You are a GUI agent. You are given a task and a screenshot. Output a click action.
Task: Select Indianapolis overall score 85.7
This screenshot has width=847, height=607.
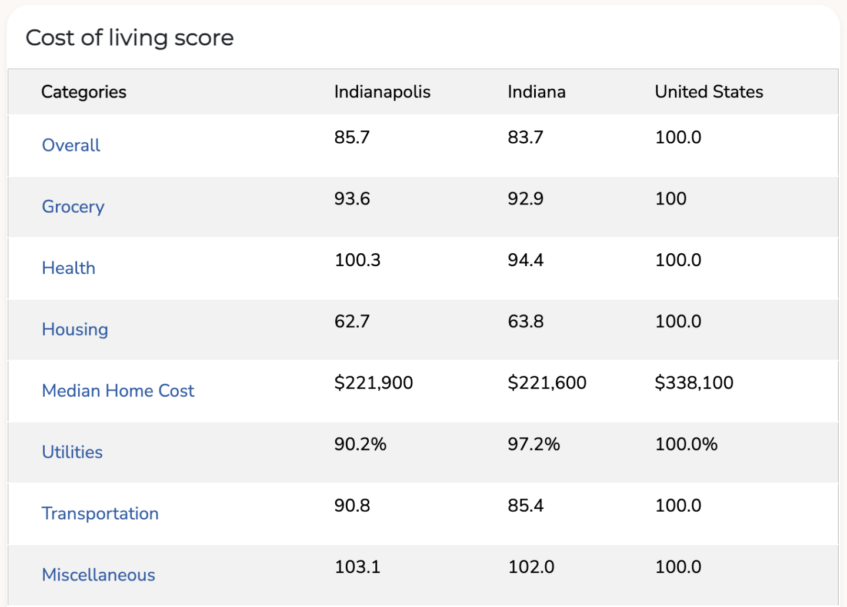pos(352,138)
